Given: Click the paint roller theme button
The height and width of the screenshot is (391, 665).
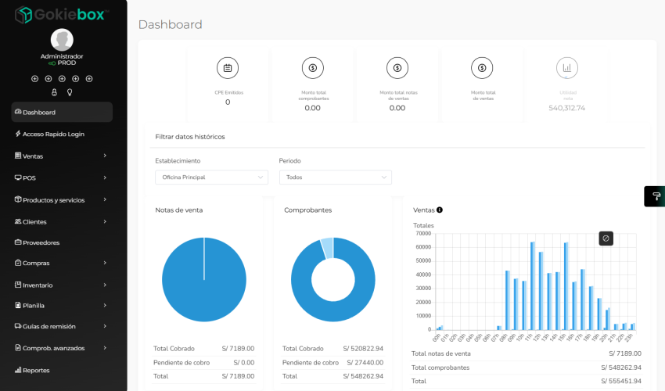Looking at the screenshot, I should pyautogui.click(x=656, y=196).
